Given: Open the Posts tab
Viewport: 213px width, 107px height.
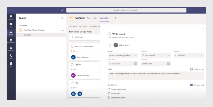Looking at the screenshot, I should [x=89, y=18].
